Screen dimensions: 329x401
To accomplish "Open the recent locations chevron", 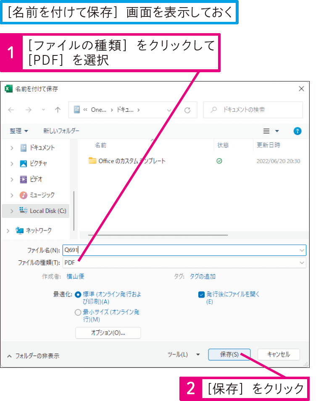I will (44, 110).
